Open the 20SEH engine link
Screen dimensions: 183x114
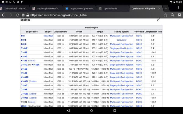click(x=24, y=106)
